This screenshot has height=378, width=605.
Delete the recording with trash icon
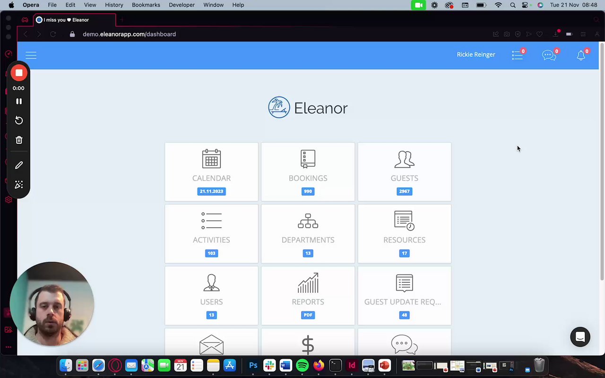coord(19,140)
